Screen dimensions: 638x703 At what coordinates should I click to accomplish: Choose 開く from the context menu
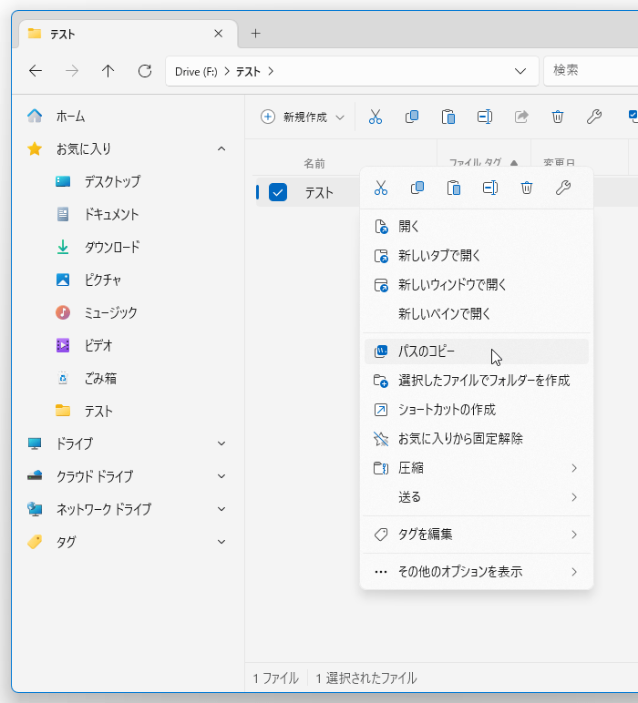(x=477, y=227)
